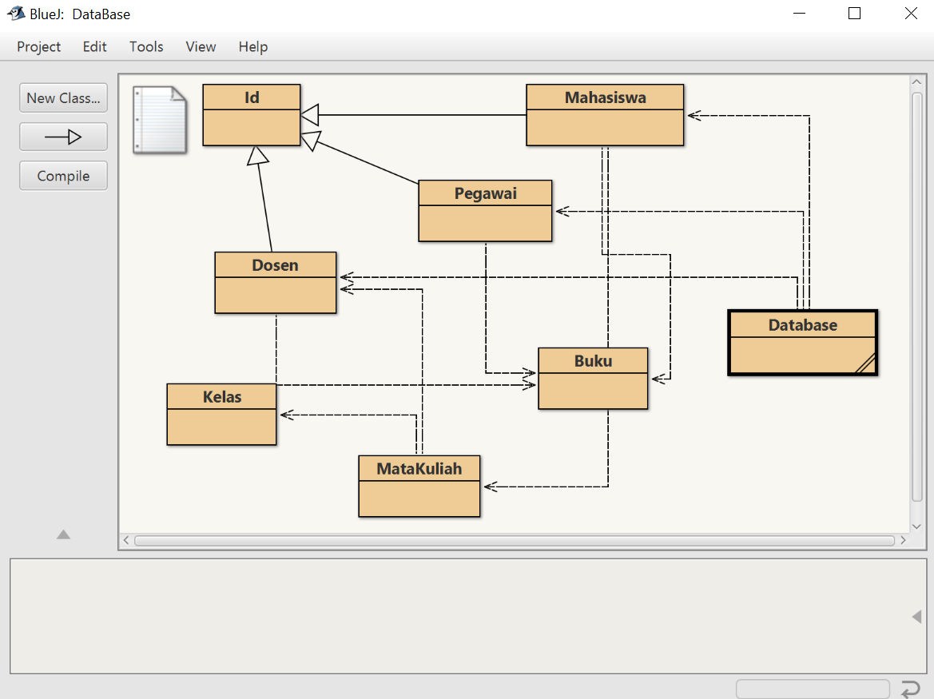Open the Help menu
This screenshot has width=934, height=699.
(253, 46)
